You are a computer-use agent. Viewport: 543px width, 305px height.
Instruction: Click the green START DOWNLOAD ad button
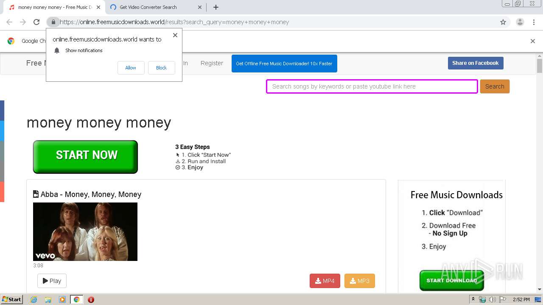pos(452,280)
